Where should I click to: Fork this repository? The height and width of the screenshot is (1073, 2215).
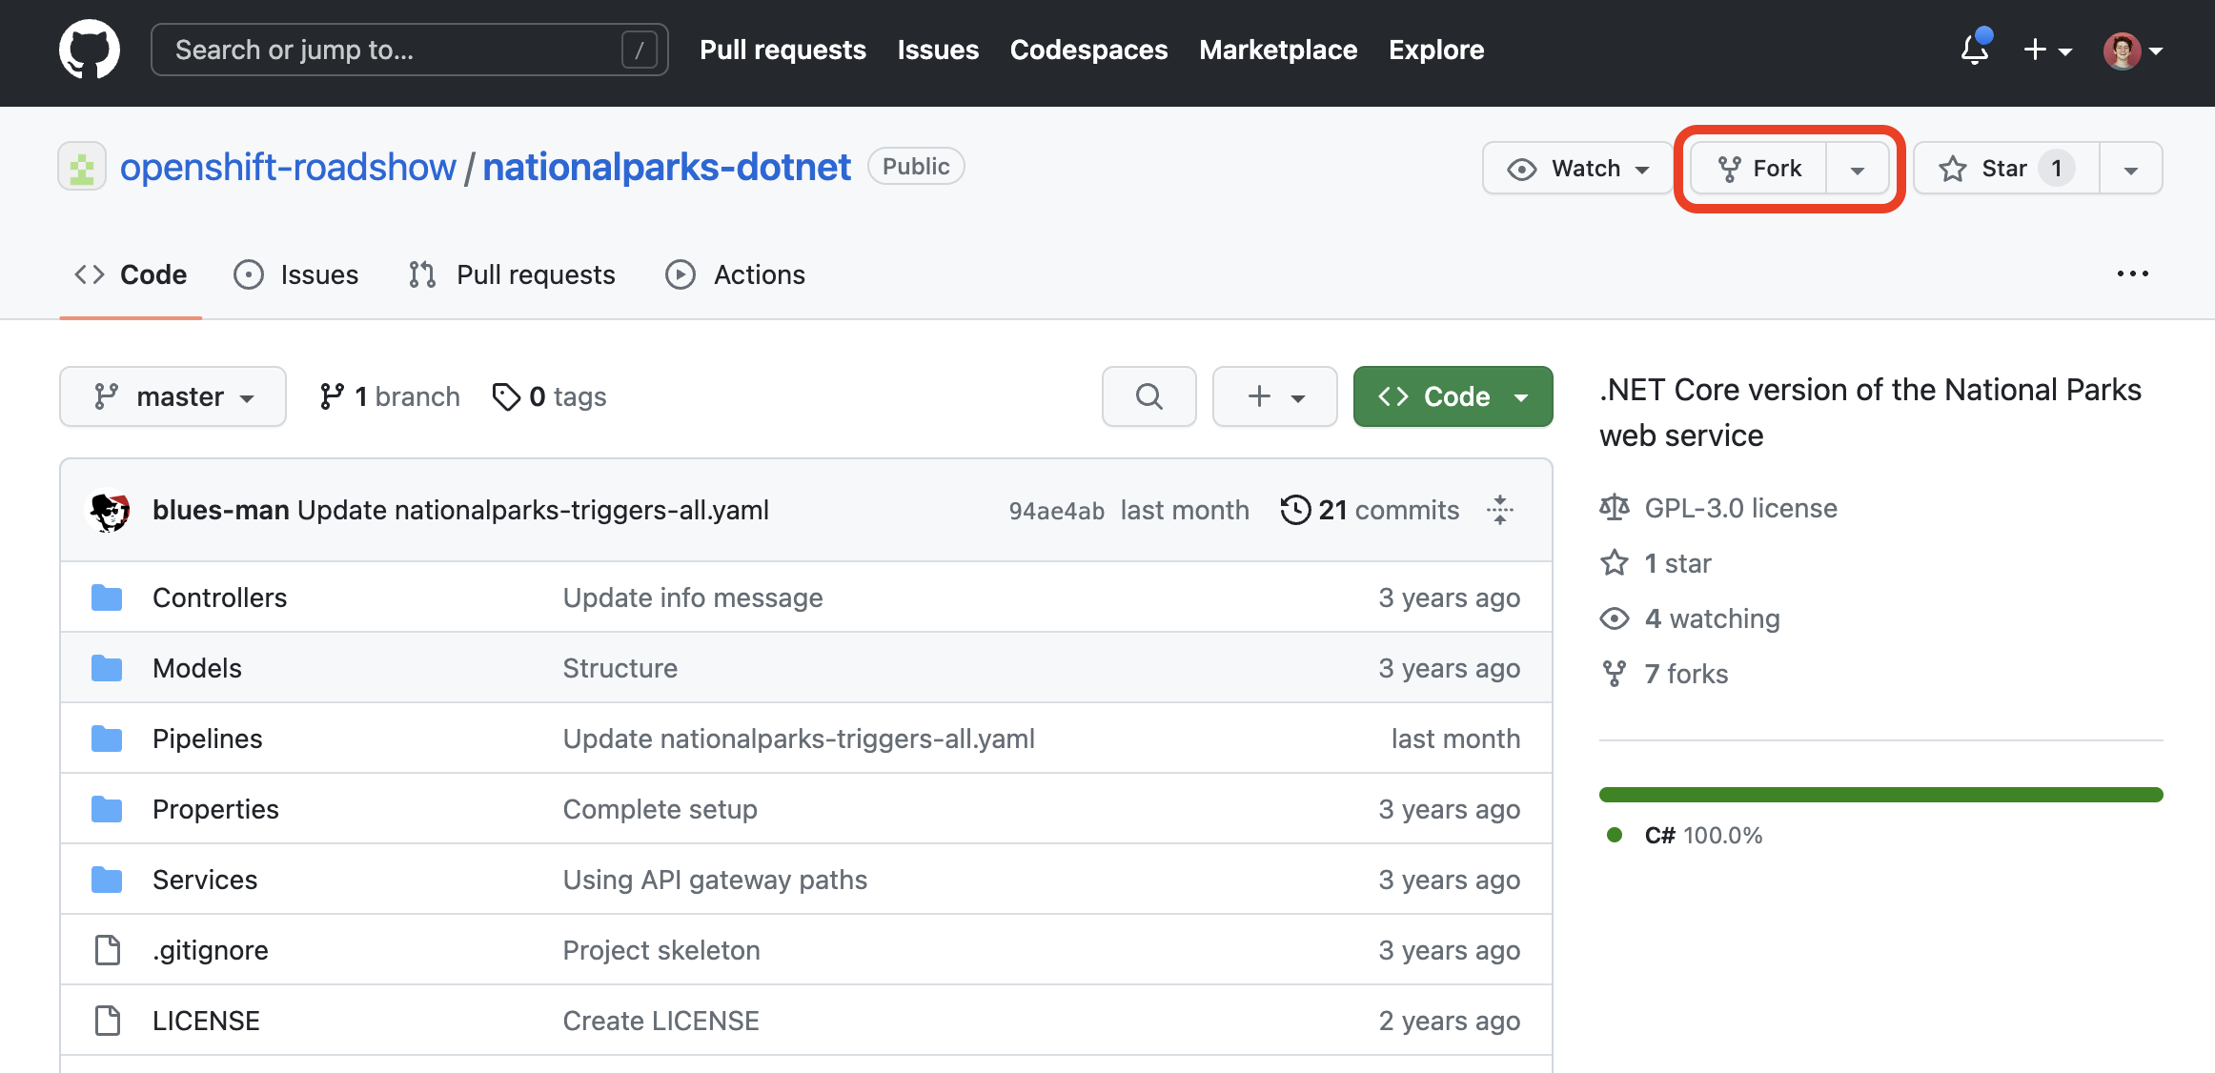[x=1759, y=169]
